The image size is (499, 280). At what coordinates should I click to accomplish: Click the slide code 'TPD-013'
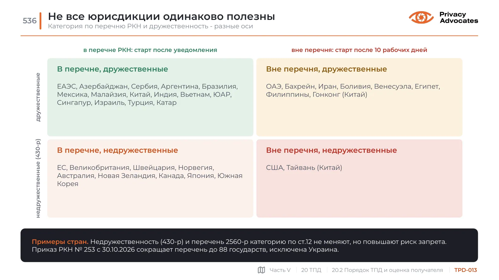click(x=466, y=270)
